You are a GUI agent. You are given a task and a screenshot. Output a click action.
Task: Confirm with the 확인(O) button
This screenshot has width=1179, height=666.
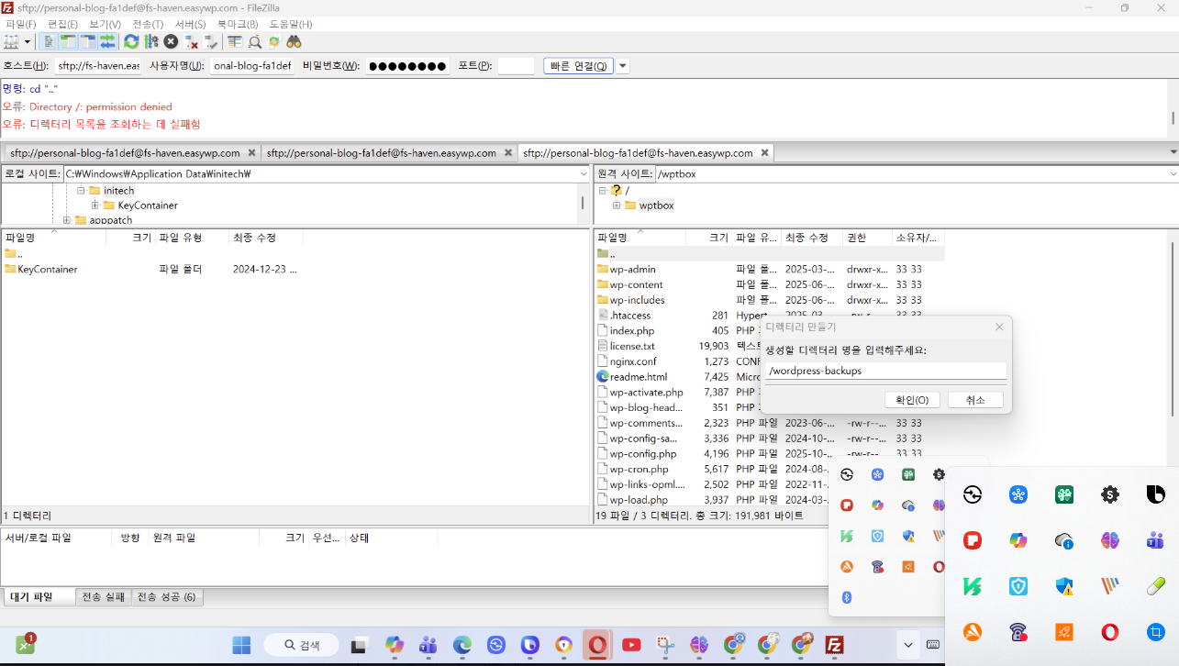click(x=912, y=400)
